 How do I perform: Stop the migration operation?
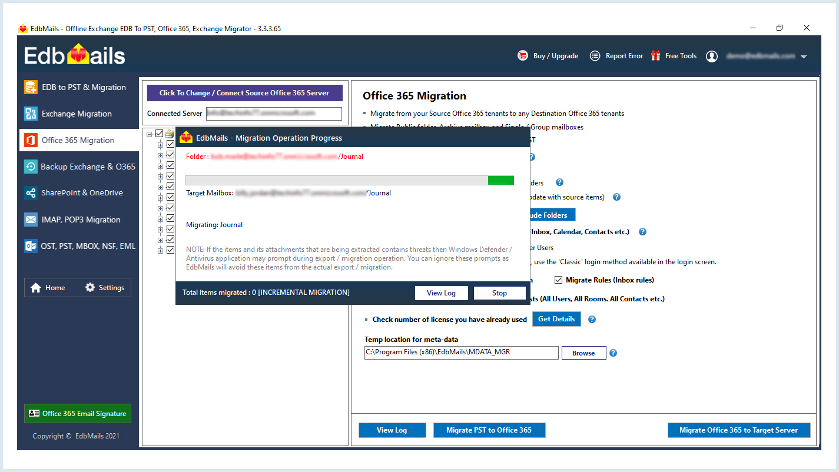tap(499, 293)
